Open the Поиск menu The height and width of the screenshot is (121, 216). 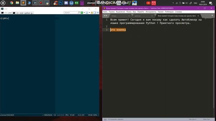129,12
